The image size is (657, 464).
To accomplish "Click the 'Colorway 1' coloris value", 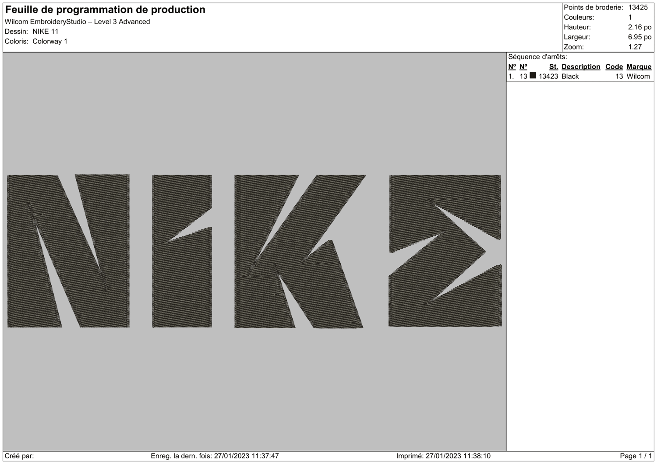I will [50, 42].
